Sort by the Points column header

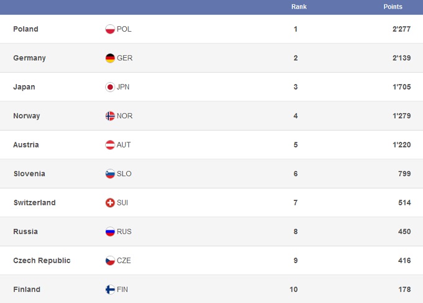(393, 7)
